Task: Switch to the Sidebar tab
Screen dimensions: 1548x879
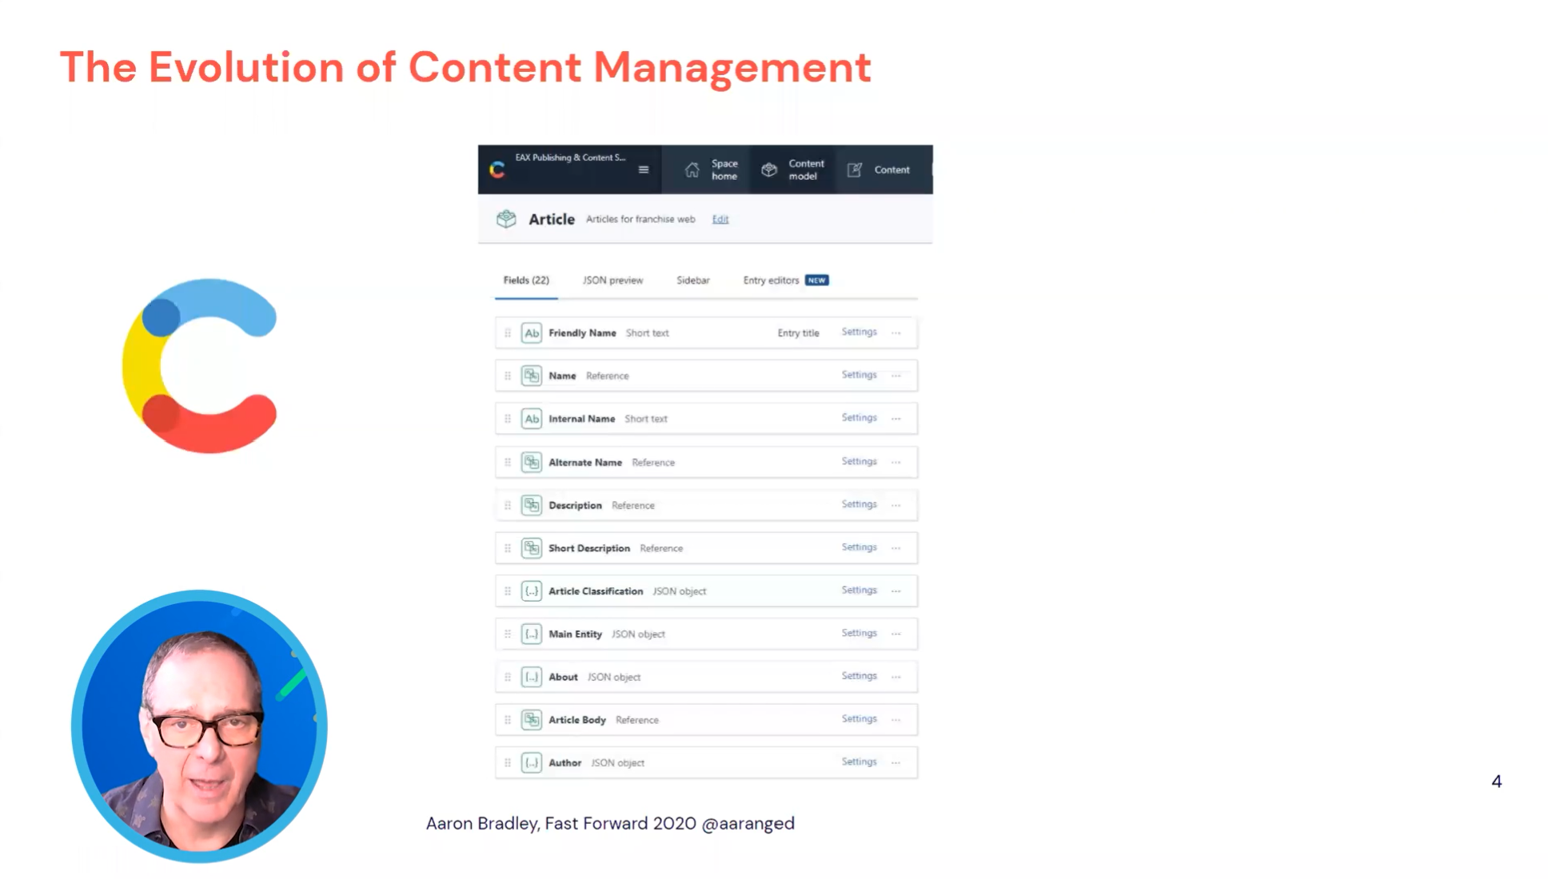Action: pos(692,280)
